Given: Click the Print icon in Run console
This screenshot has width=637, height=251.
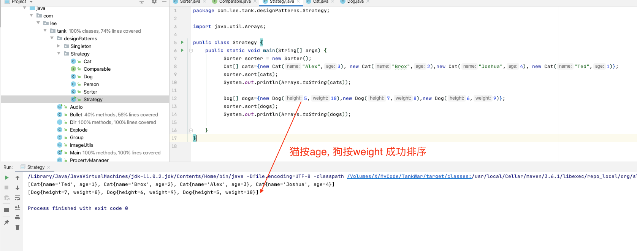Looking at the screenshot, I should pos(17,218).
